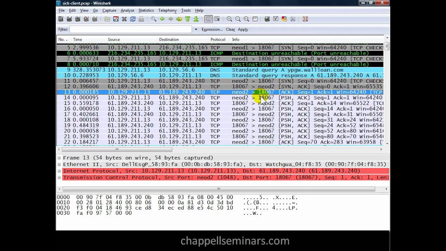Screen dimensions: 446x251
Task: Expand the Frame 13 details row
Action: [x=59, y=158]
